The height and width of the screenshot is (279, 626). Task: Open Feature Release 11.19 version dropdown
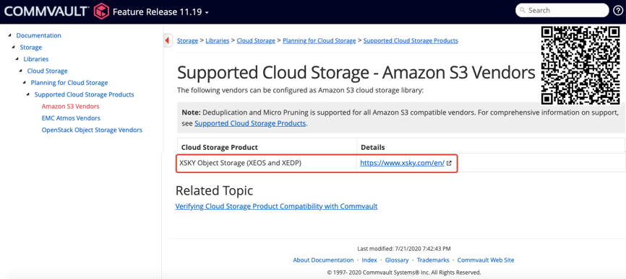[161, 12]
